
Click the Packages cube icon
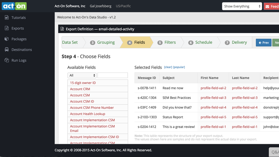click(7, 39)
